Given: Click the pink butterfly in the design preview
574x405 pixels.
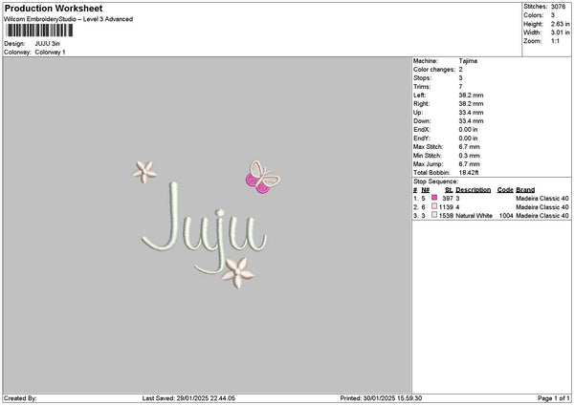Looking at the screenshot, I should [262, 177].
